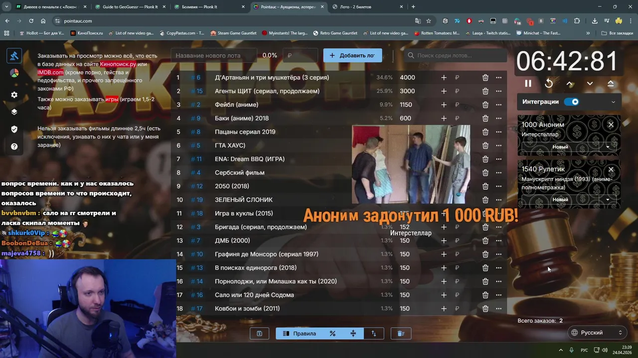
Task: Add amount to Порнолоджи lot with plus
Action: (444, 281)
